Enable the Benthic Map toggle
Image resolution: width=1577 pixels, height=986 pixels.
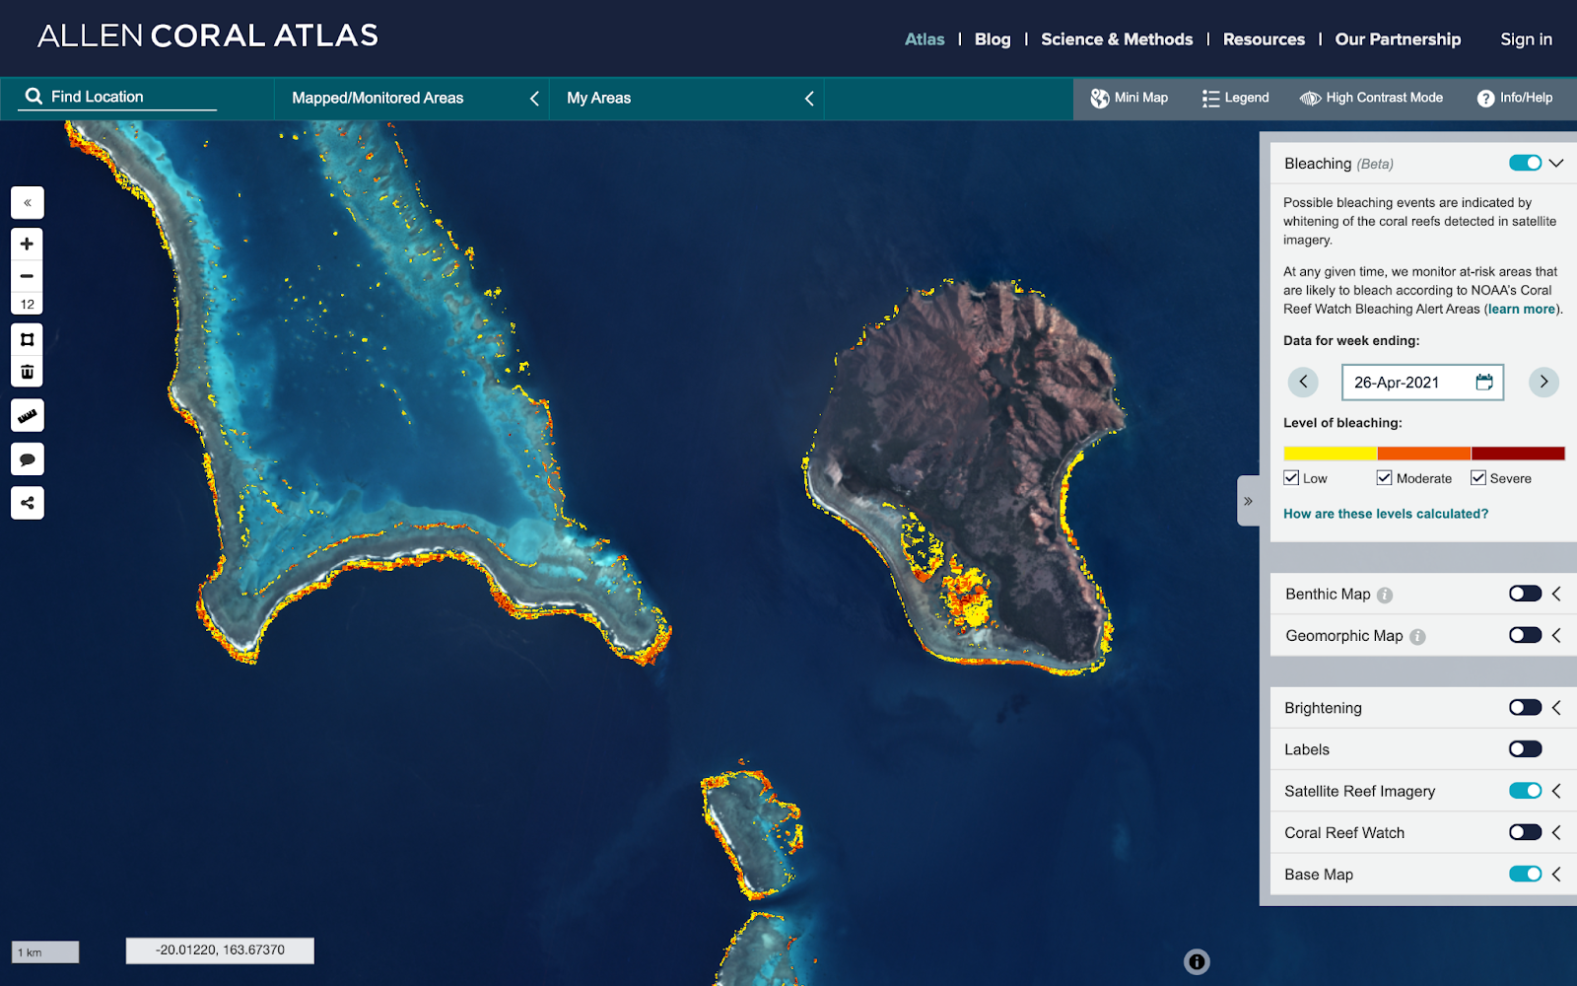[x=1525, y=594]
